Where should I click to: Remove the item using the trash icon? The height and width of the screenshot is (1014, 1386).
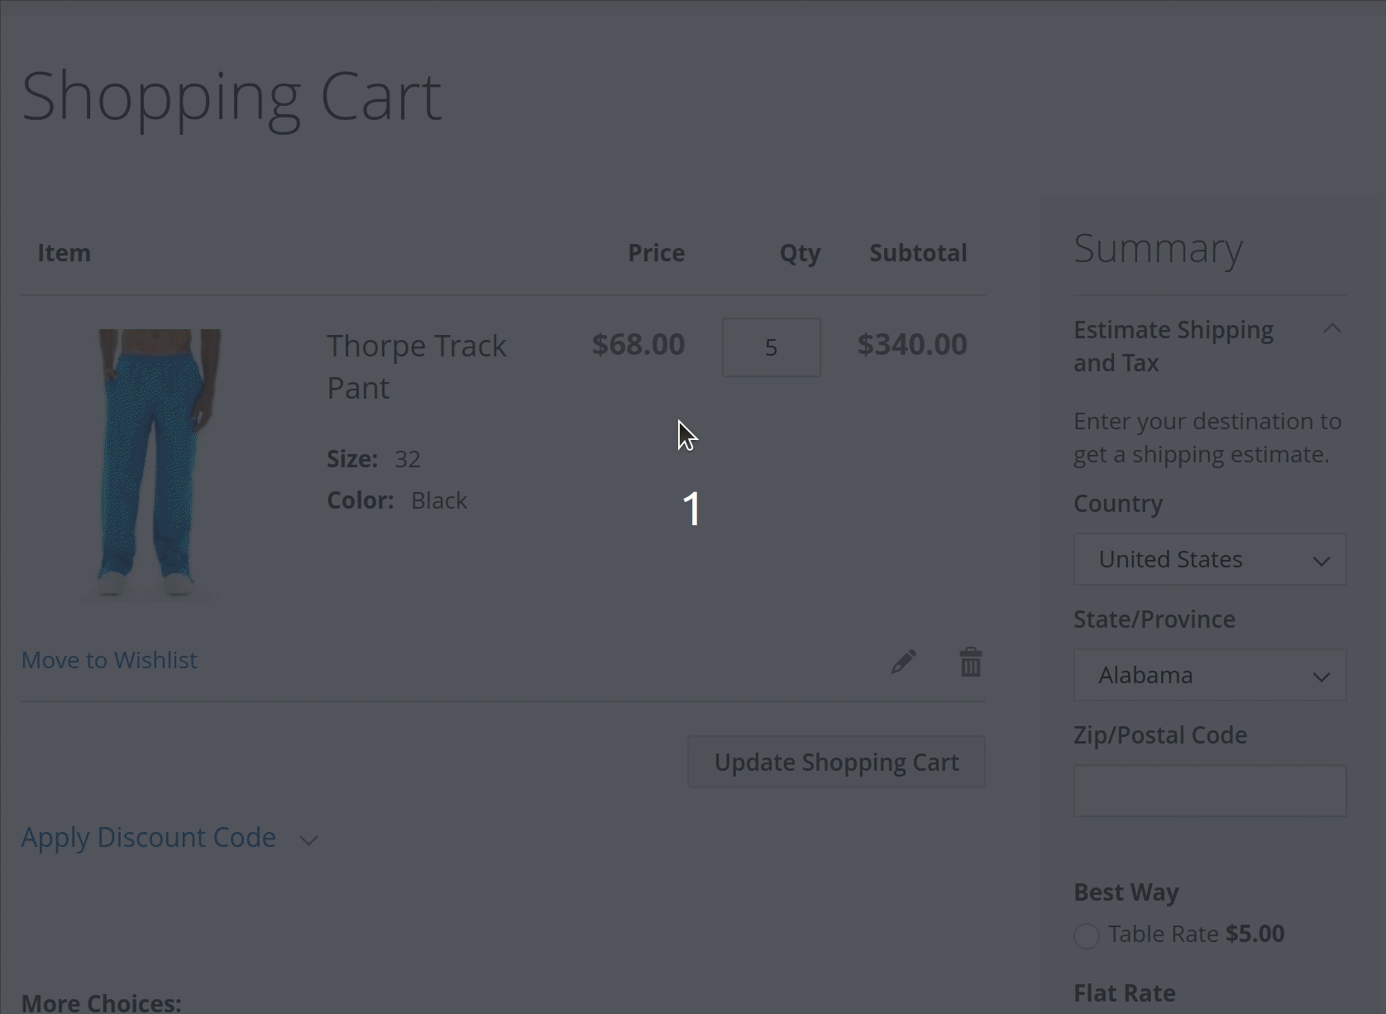[971, 661]
